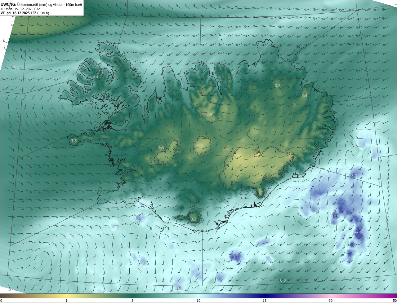Image resolution: width=397 pixels, height=303 pixels.
Task: Click the 3.7 value on the south-coast glacier
Action: pos(194,219)
